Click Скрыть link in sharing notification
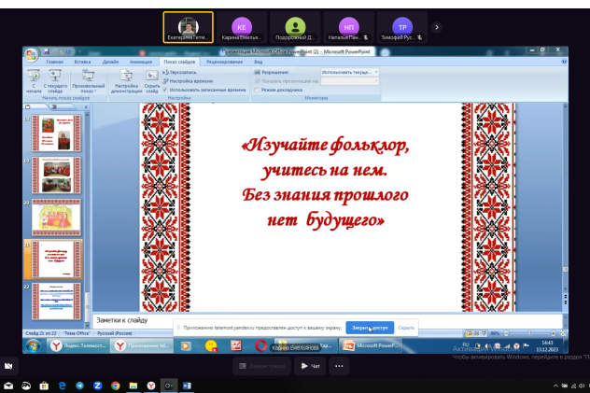 point(406,328)
